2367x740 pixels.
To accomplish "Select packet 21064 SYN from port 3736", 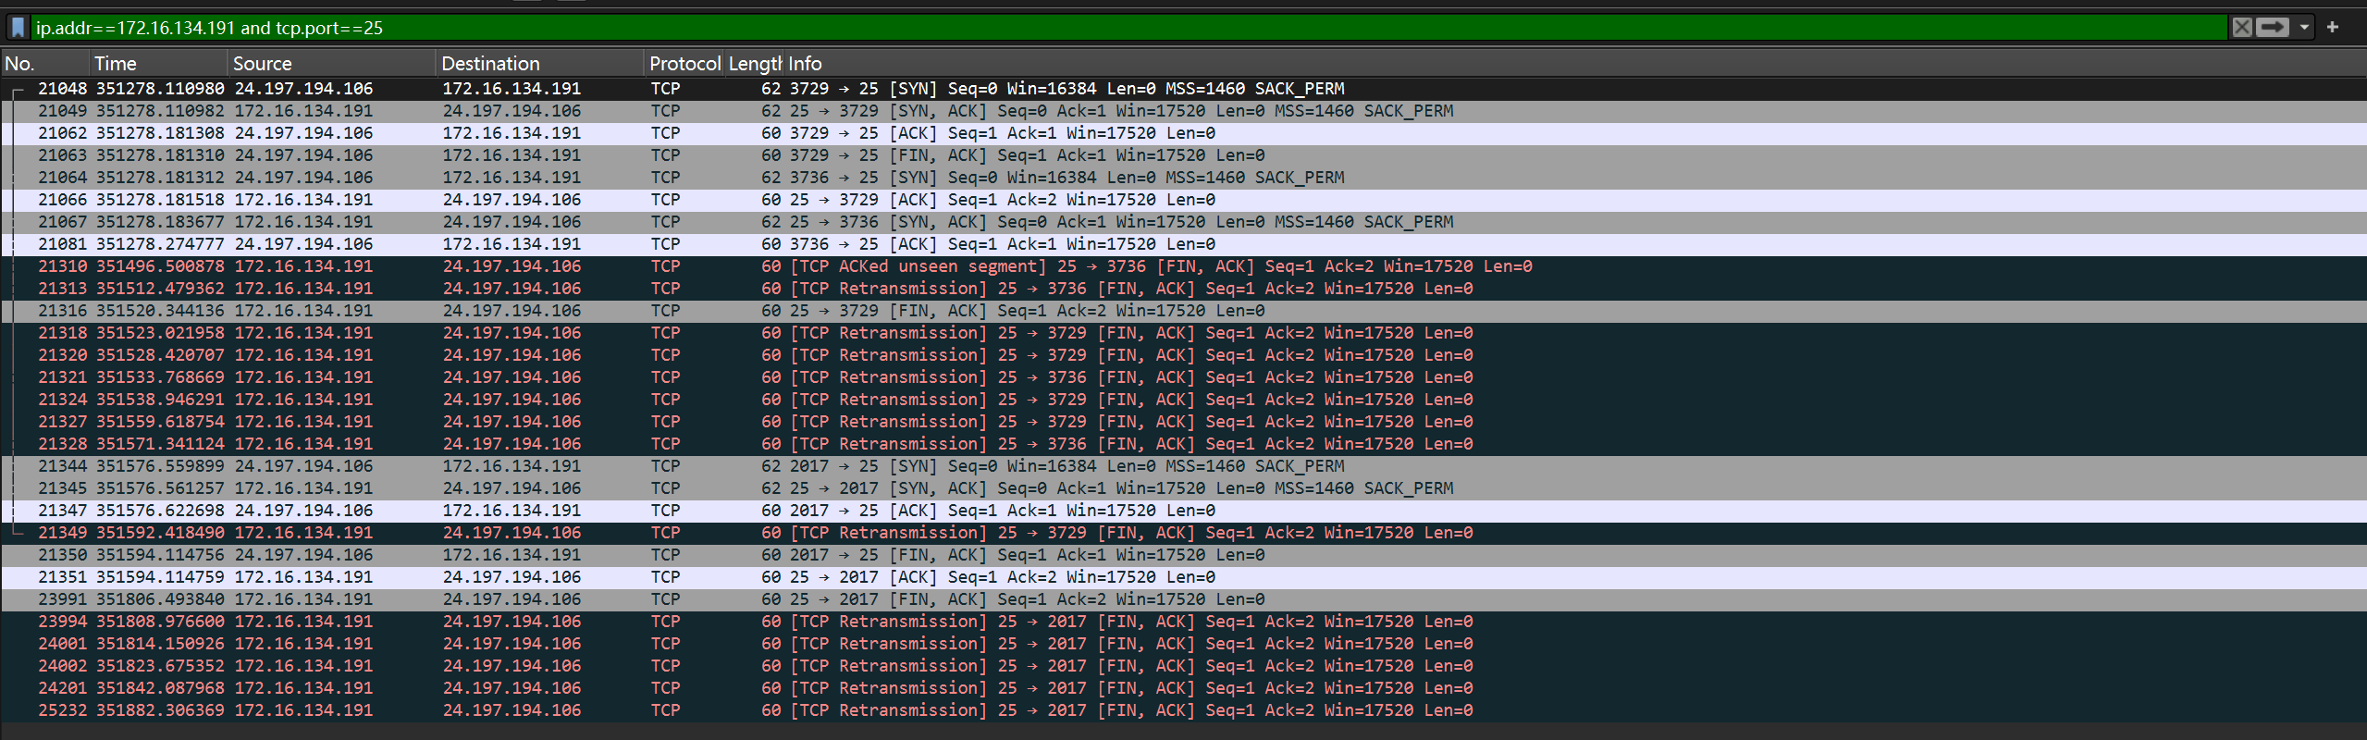I will (x=1183, y=178).
